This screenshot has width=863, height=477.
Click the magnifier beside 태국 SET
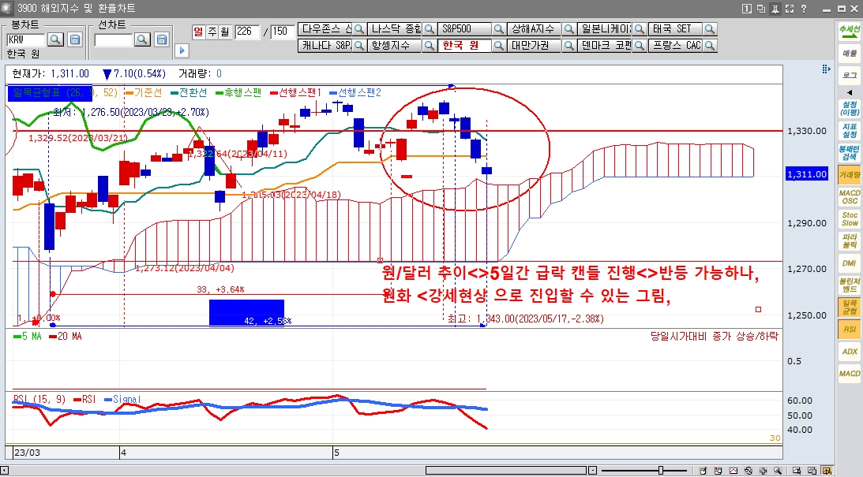point(710,29)
